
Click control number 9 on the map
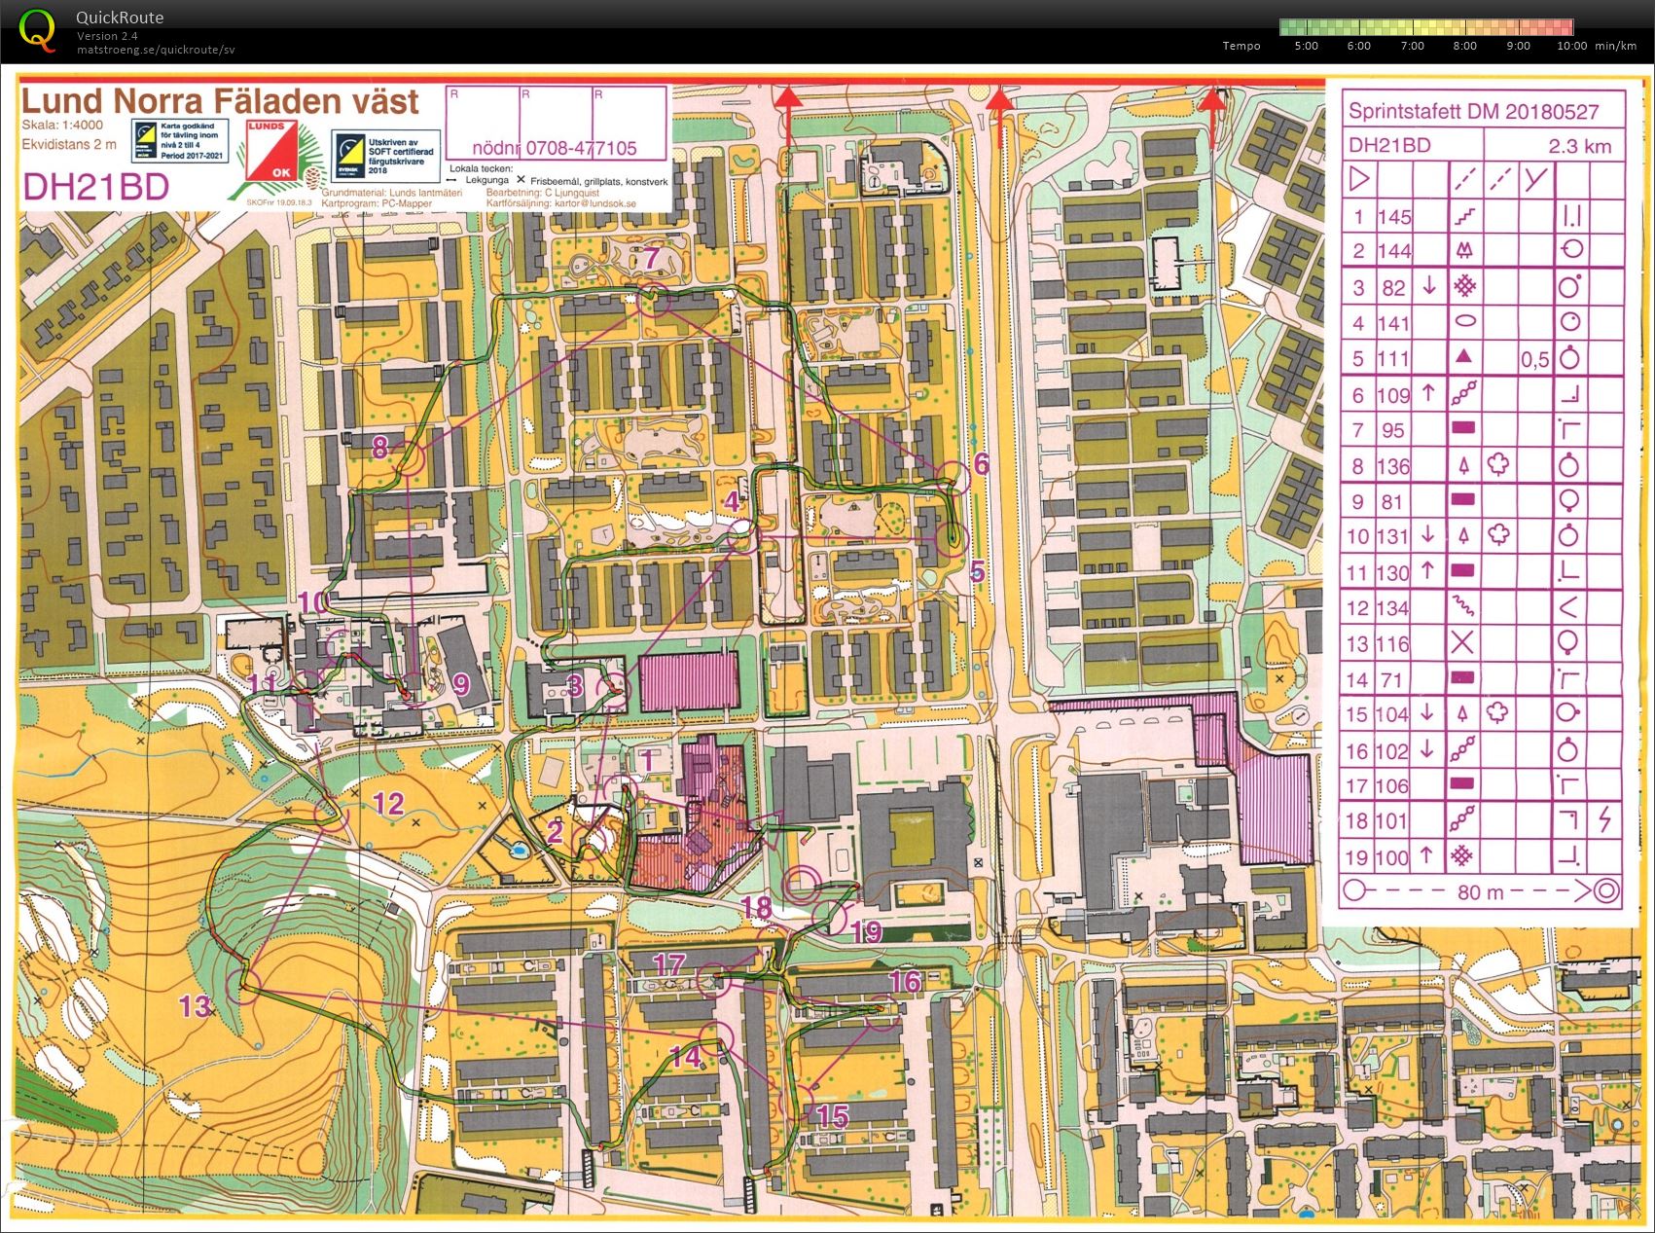(461, 684)
